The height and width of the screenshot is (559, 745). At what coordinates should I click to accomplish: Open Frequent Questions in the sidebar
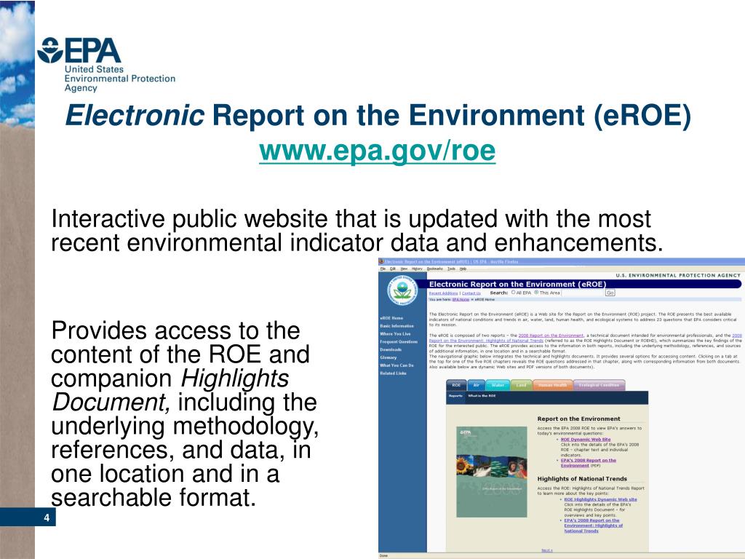point(399,342)
